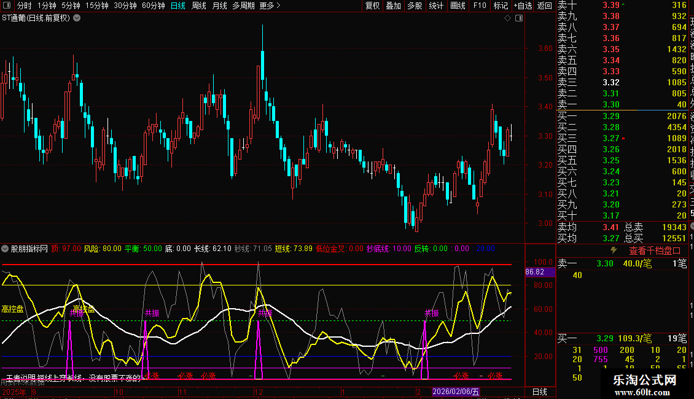Click the 标记 mark button
This screenshot has height=399, width=694.
pyautogui.click(x=501, y=6)
